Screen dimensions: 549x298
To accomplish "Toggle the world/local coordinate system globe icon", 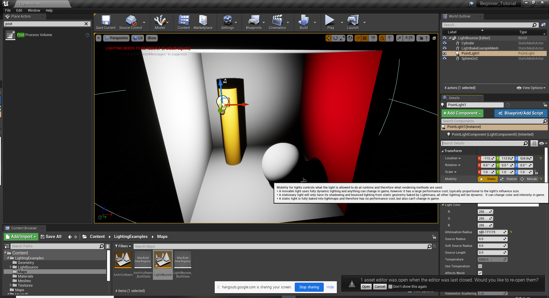I will [350, 38].
